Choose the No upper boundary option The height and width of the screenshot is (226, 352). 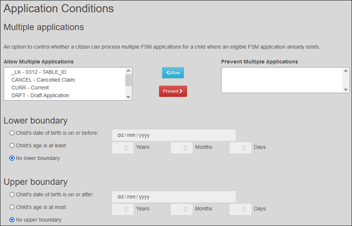pyautogui.click(x=12, y=220)
